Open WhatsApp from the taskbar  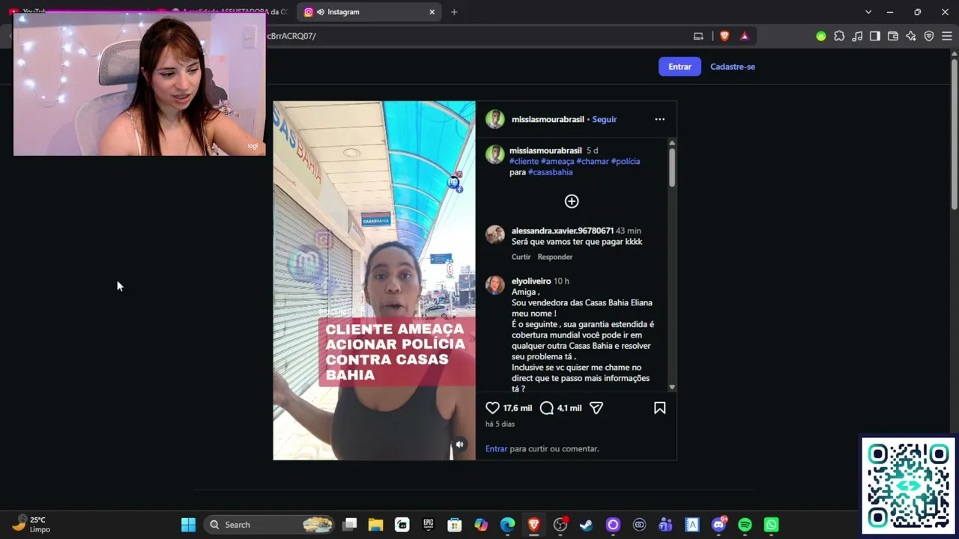click(771, 525)
